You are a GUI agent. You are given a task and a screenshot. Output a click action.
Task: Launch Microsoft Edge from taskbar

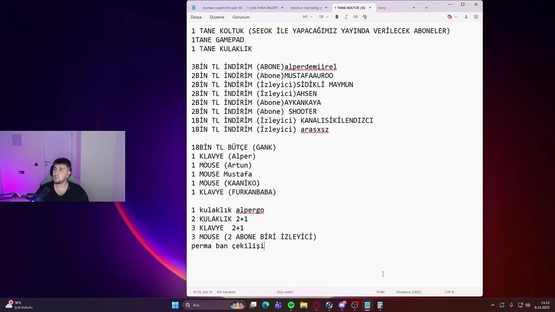click(x=266, y=305)
